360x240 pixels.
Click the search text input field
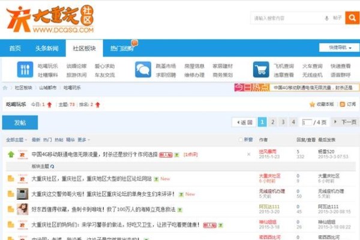(x=287, y=18)
